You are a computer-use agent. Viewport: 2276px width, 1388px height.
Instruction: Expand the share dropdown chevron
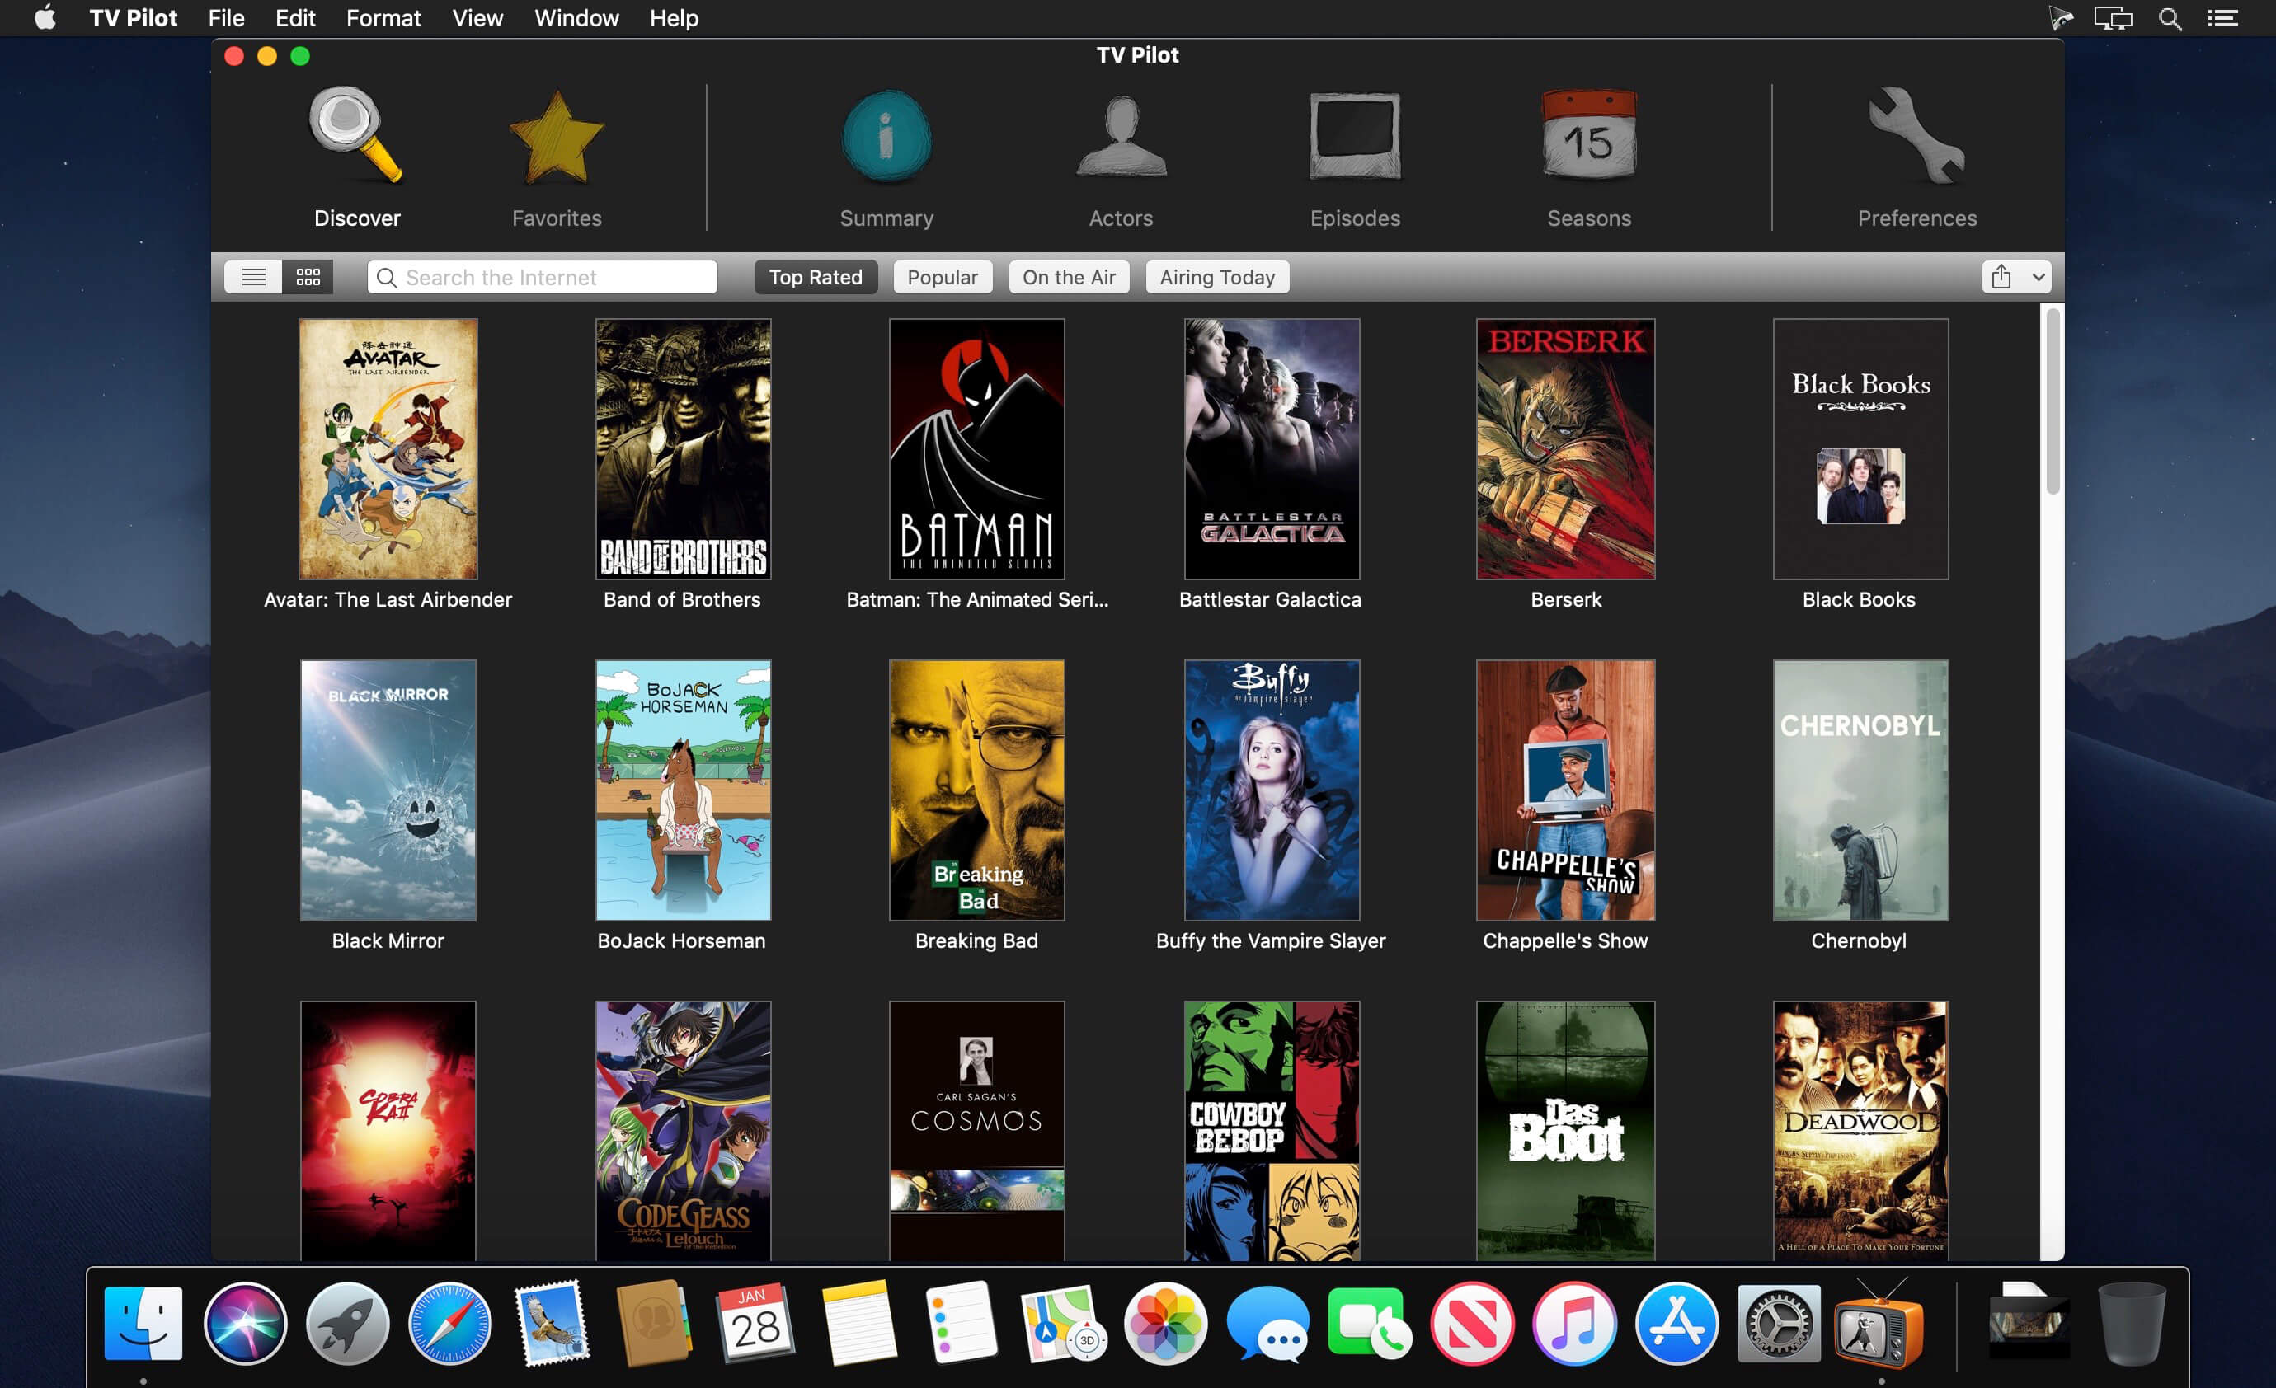click(2038, 277)
